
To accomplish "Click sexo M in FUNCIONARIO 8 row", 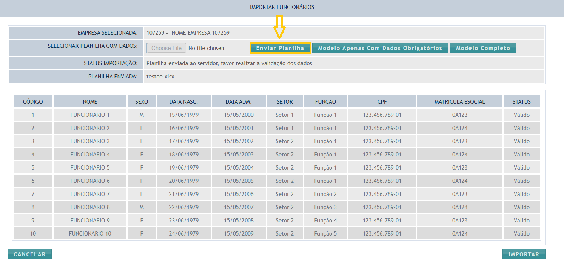I will click(x=142, y=207).
